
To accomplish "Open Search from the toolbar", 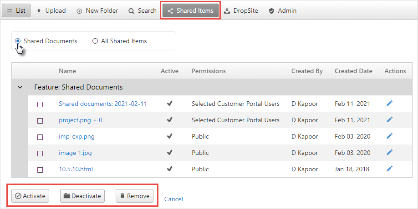I will point(143,10).
